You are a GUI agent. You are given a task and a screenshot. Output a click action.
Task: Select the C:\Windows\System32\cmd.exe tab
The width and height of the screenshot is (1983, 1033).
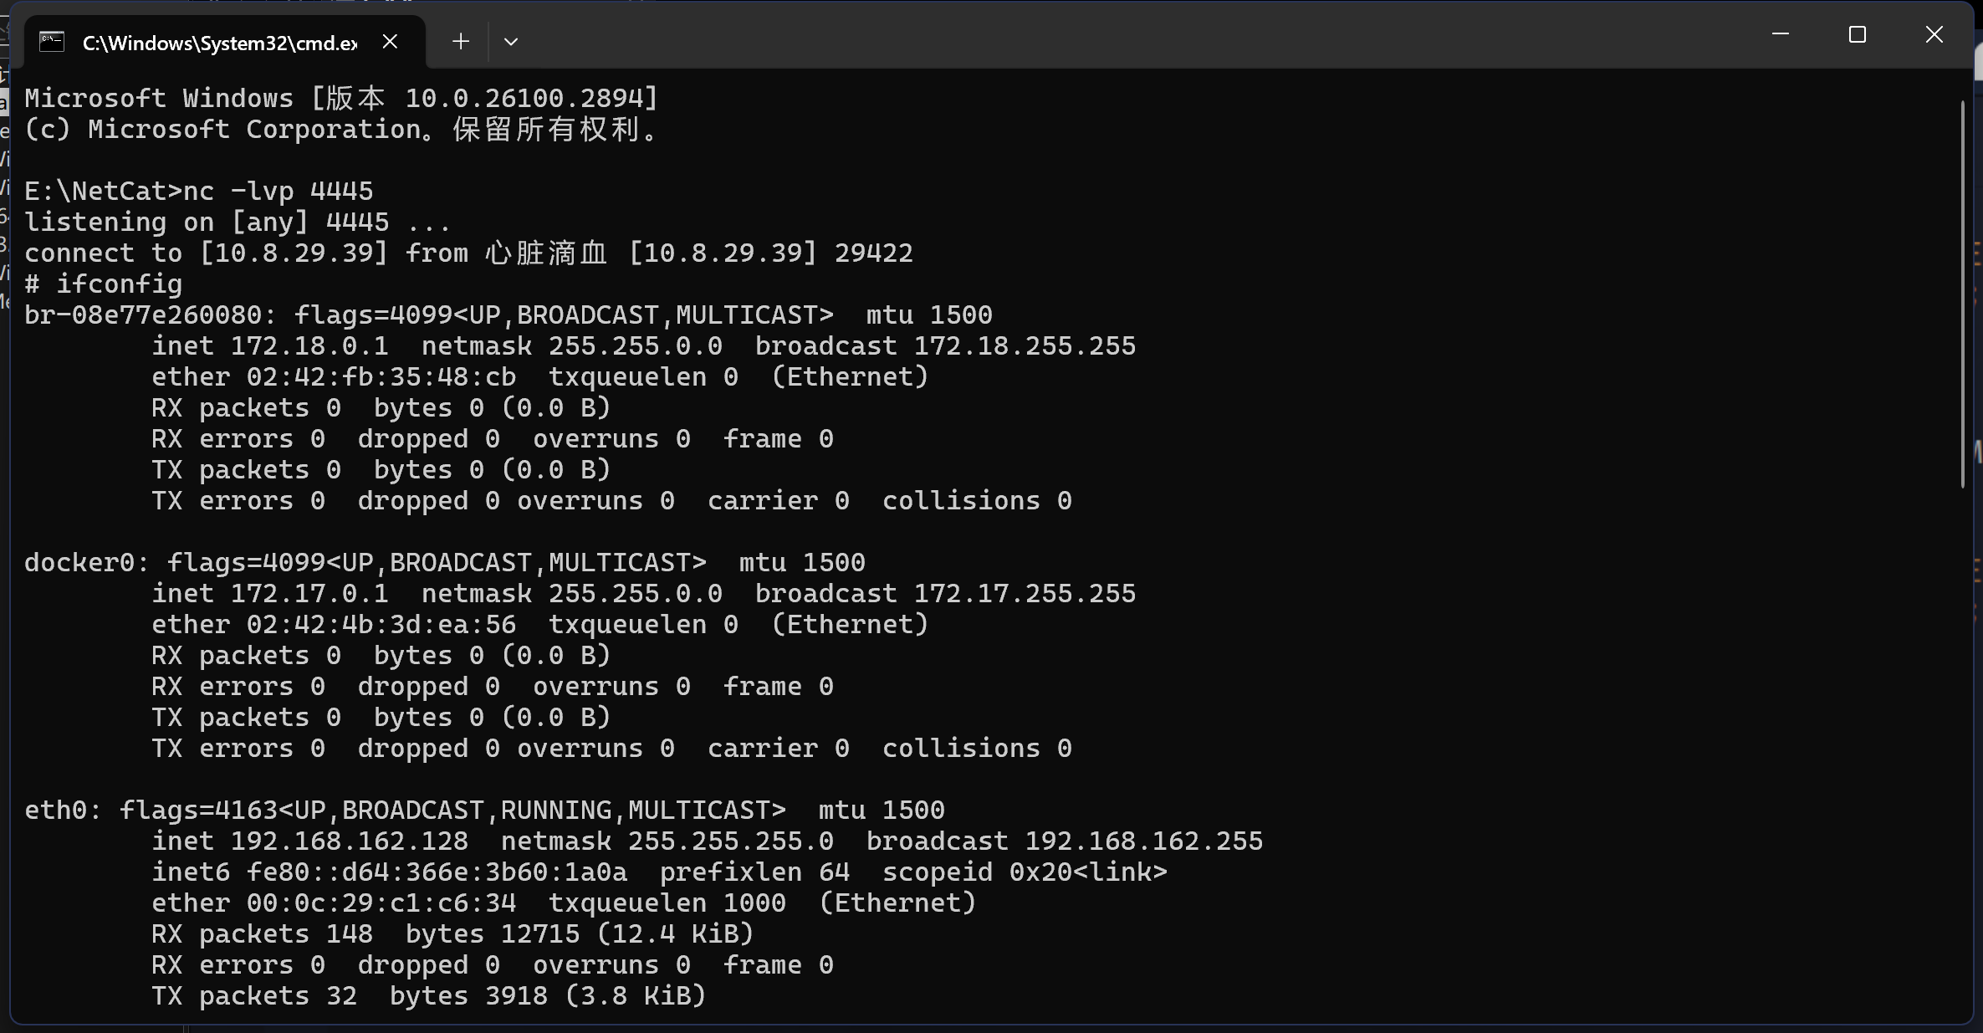point(219,43)
